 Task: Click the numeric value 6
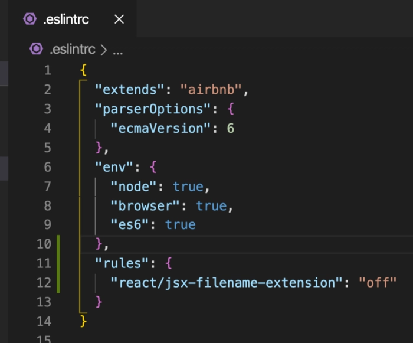pos(231,128)
